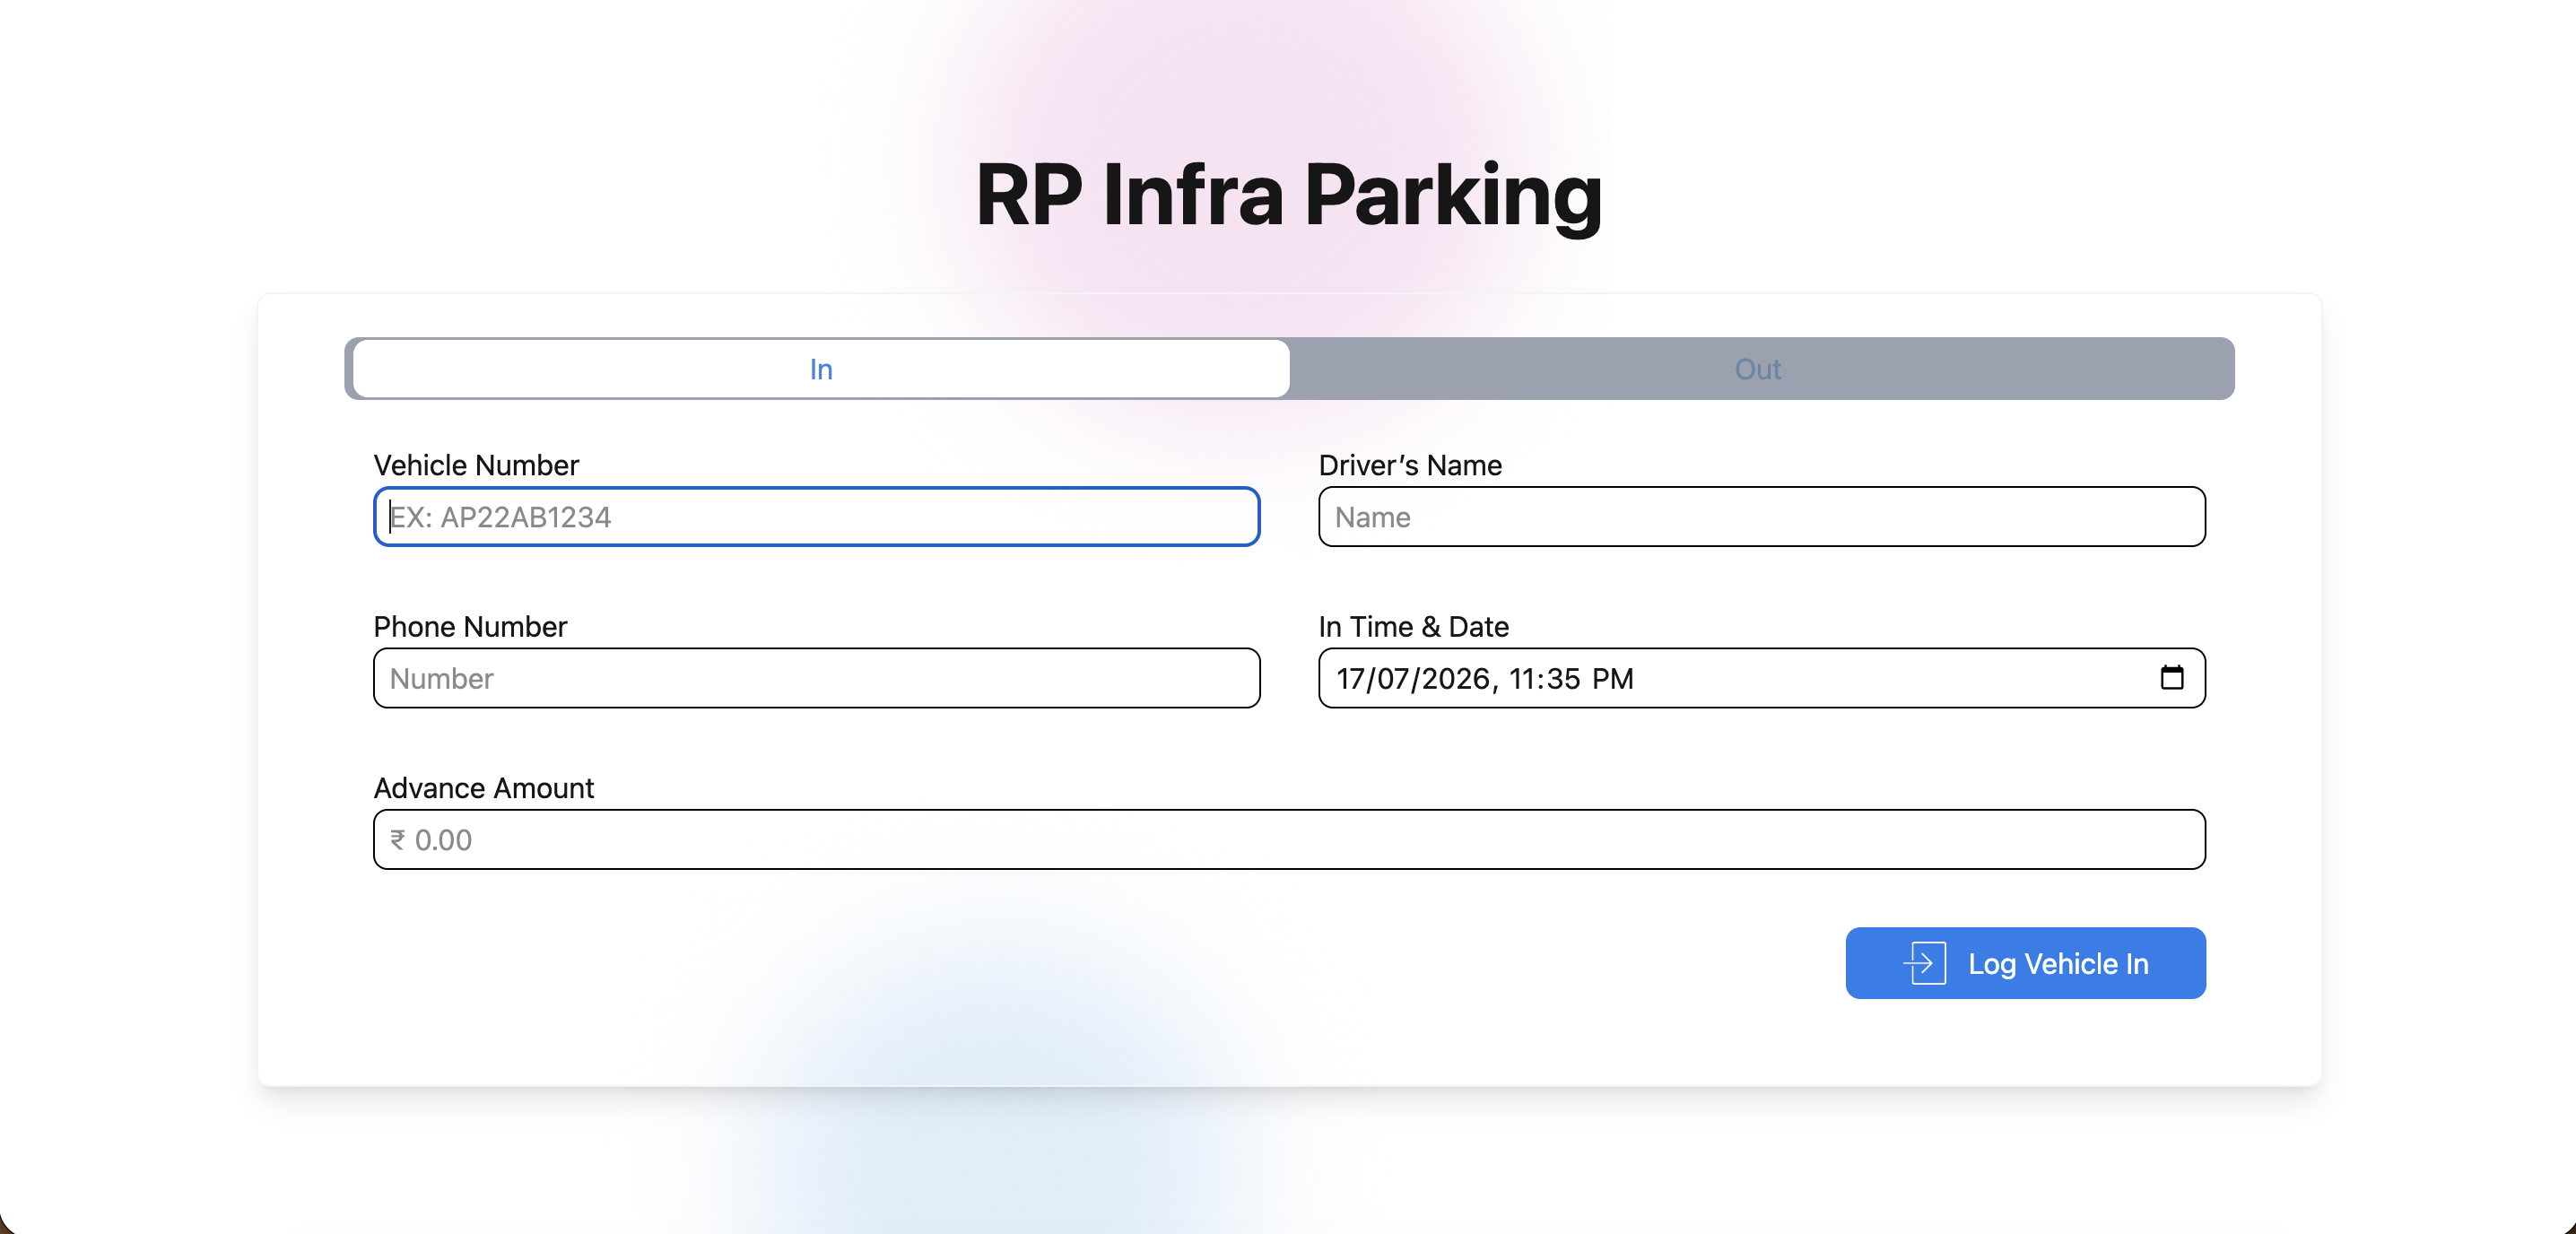This screenshot has height=1234, width=2576.
Task: Click the Advance Amount label
Action: pos(483,788)
